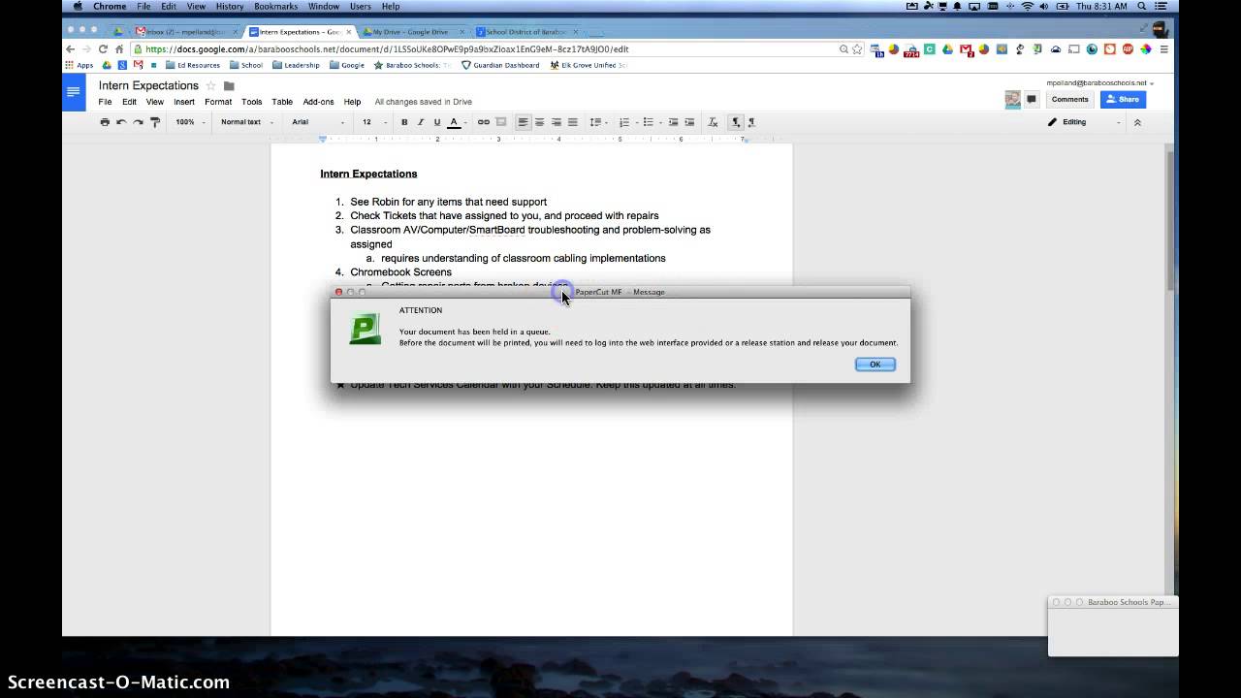
Task: Open Spotlight search in menu bar
Action: point(1143,6)
